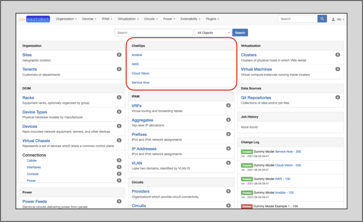
Task: Open the All Objects dropdown
Action: tap(213, 33)
